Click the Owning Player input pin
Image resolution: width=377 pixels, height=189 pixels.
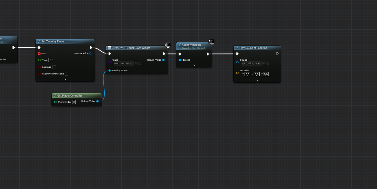pyautogui.click(x=110, y=71)
